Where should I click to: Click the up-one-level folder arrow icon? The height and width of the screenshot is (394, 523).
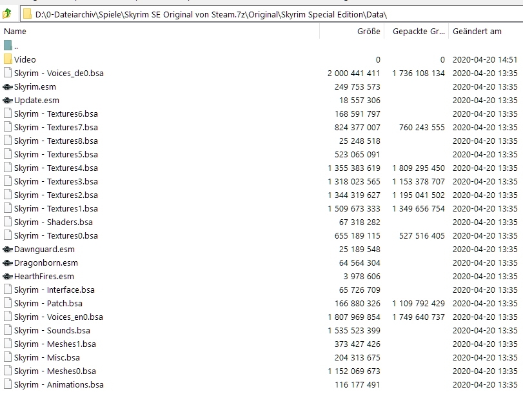[7, 14]
